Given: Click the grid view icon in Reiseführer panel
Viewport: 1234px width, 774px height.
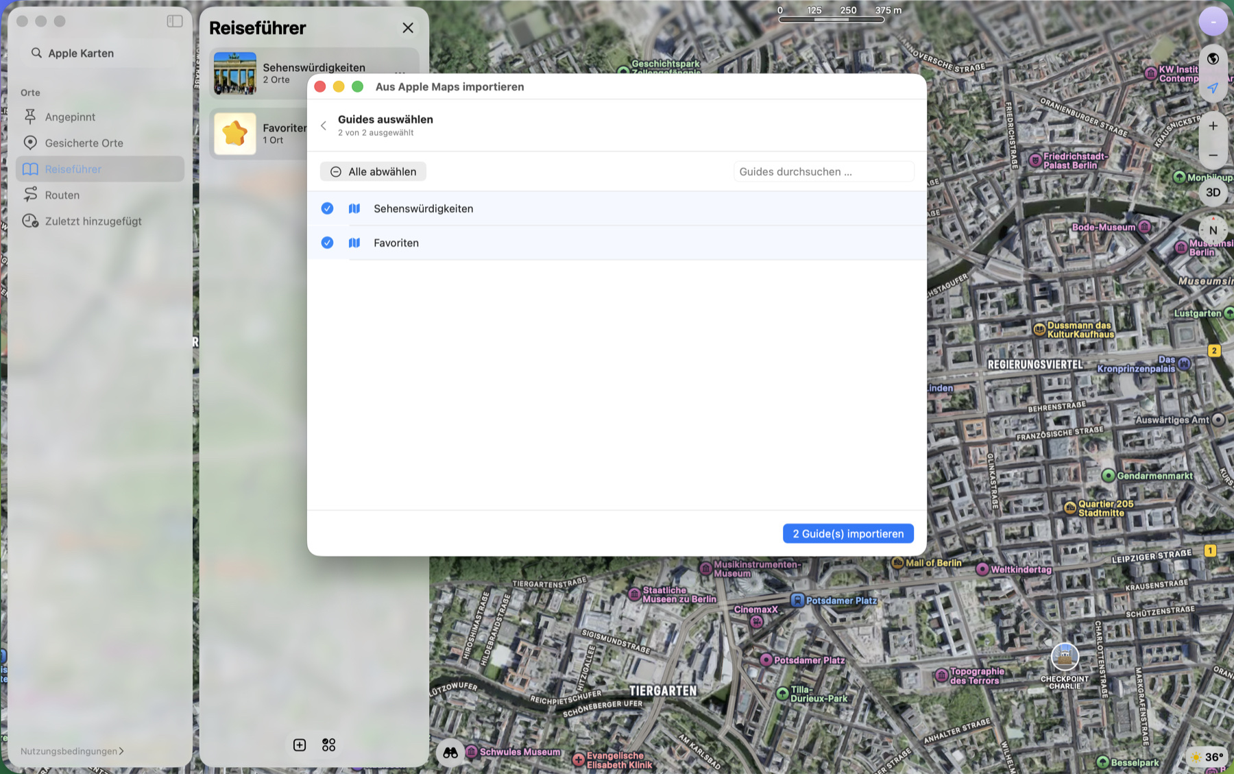Looking at the screenshot, I should click(x=329, y=745).
